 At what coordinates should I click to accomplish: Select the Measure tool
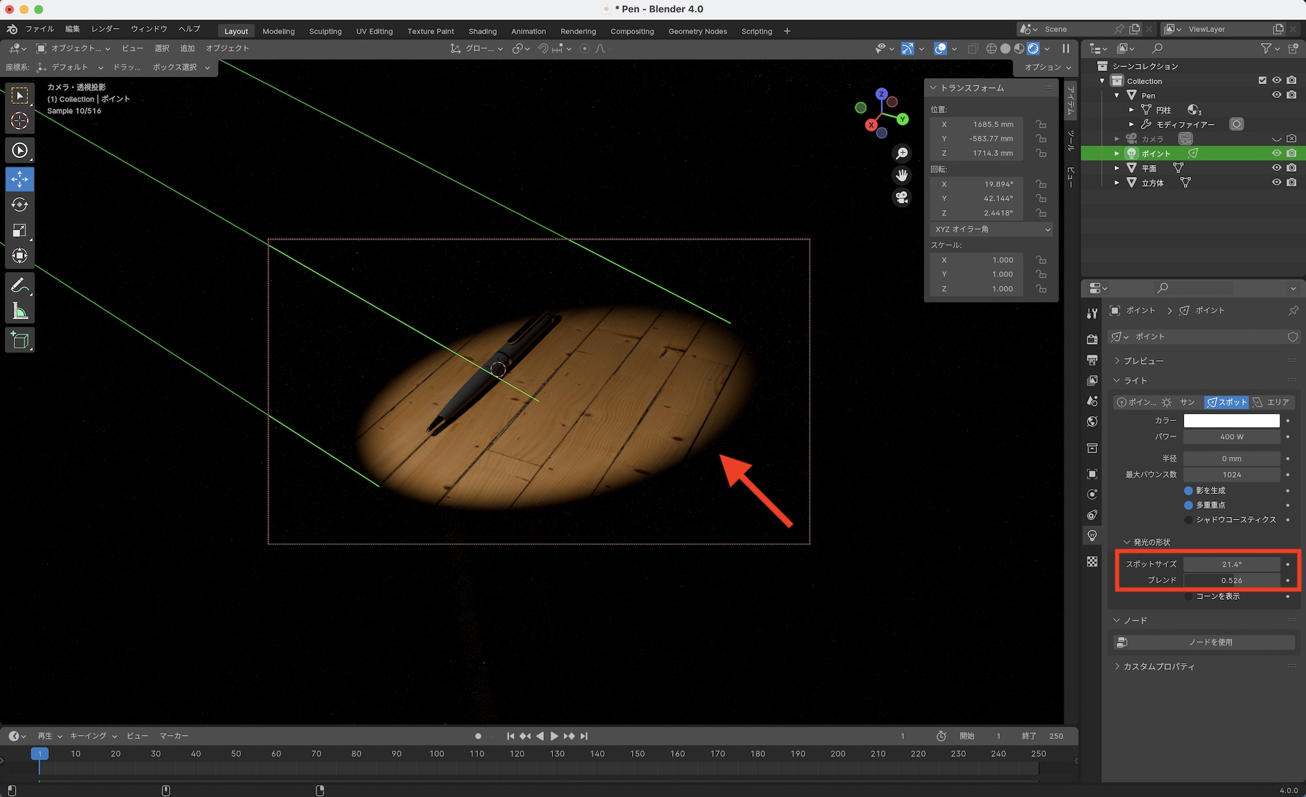[x=20, y=311]
